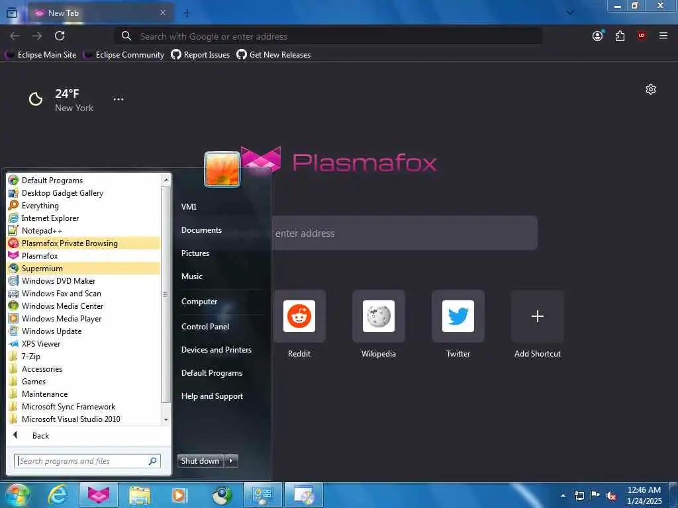Image resolution: width=678 pixels, height=508 pixels.
Task: Reload the page with the refresh icon
Action: coord(60,36)
